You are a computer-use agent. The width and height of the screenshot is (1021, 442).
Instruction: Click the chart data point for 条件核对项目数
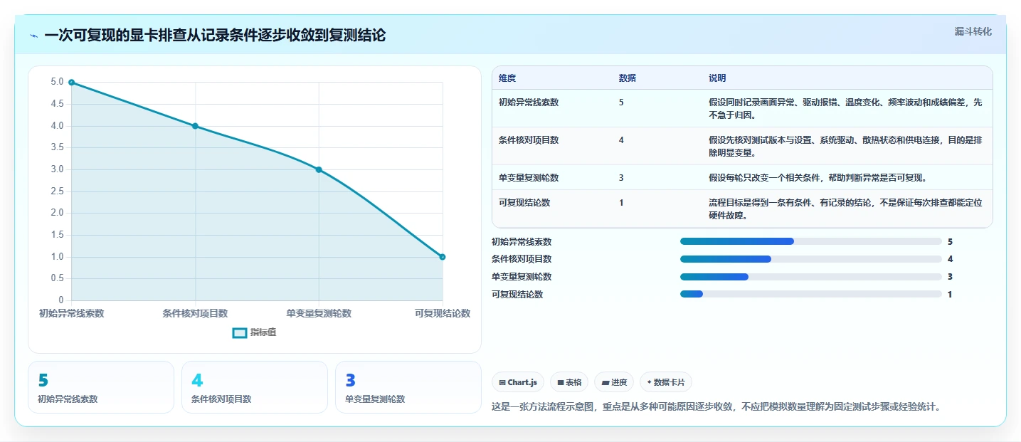[195, 126]
